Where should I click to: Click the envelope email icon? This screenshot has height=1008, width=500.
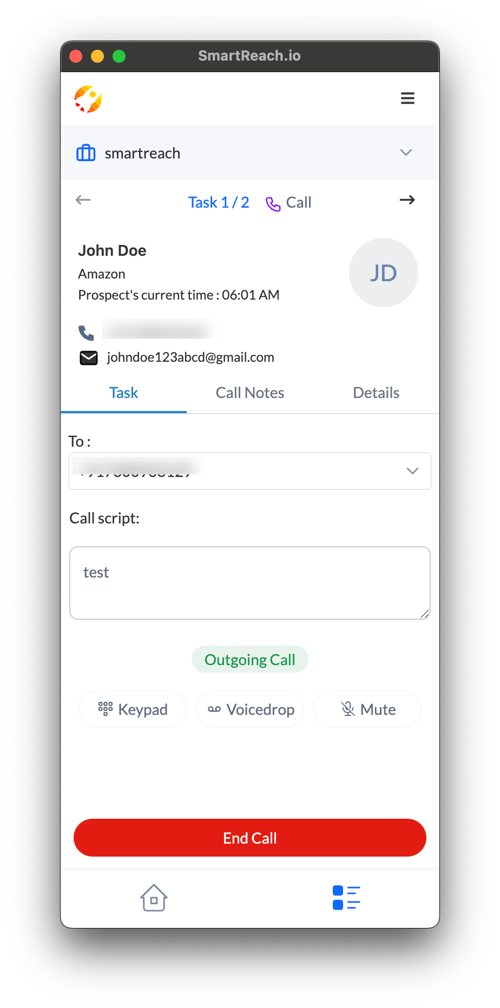(x=89, y=358)
